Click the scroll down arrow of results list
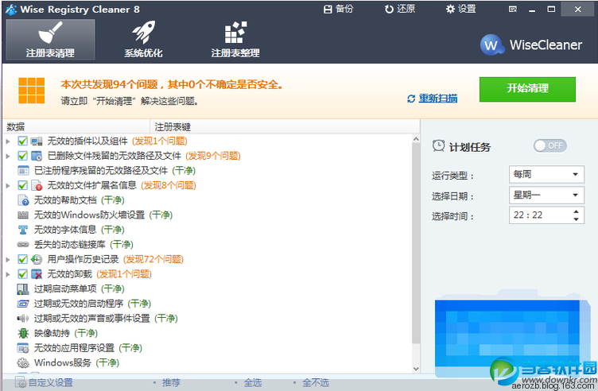598x391 pixels. click(x=416, y=369)
